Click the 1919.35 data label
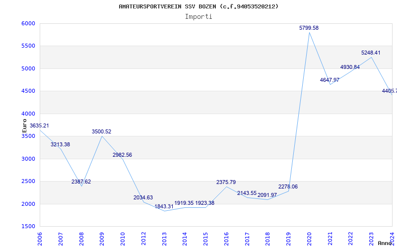397x248 pixels. 184,203
